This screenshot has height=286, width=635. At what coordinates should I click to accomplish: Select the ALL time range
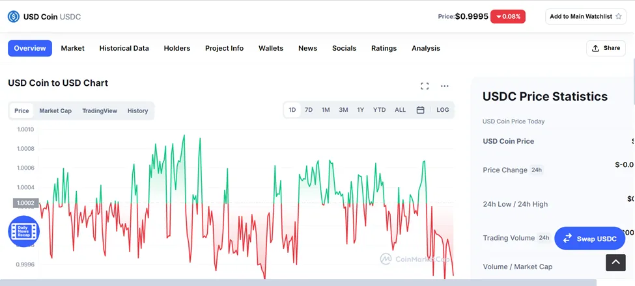(x=400, y=110)
